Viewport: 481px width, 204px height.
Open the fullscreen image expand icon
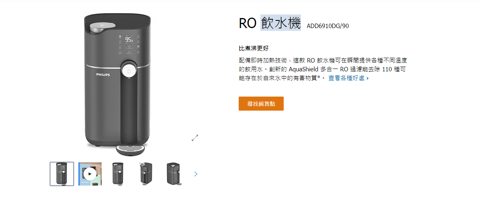(195, 138)
